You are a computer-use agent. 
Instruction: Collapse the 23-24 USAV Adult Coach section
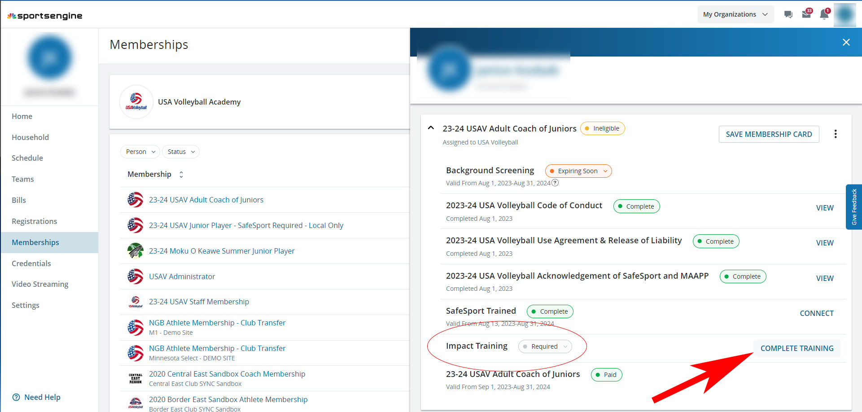click(431, 128)
